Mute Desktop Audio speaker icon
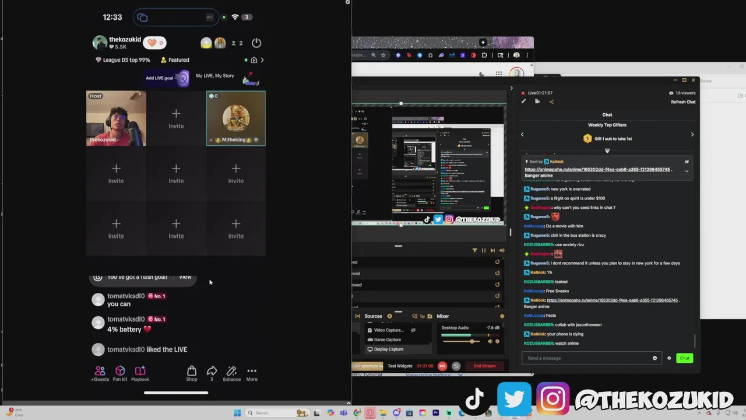This screenshot has width=746, height=420. pyautogui.click(x=490, y=341)
